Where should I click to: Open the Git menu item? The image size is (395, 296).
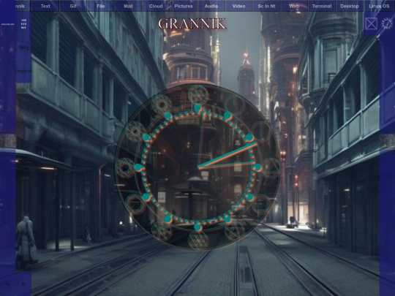point(73,6)
